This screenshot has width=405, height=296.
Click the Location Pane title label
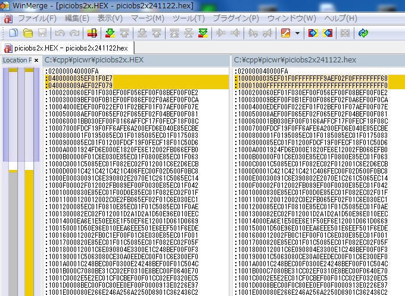pyautogui.click(x=17, y=60)
